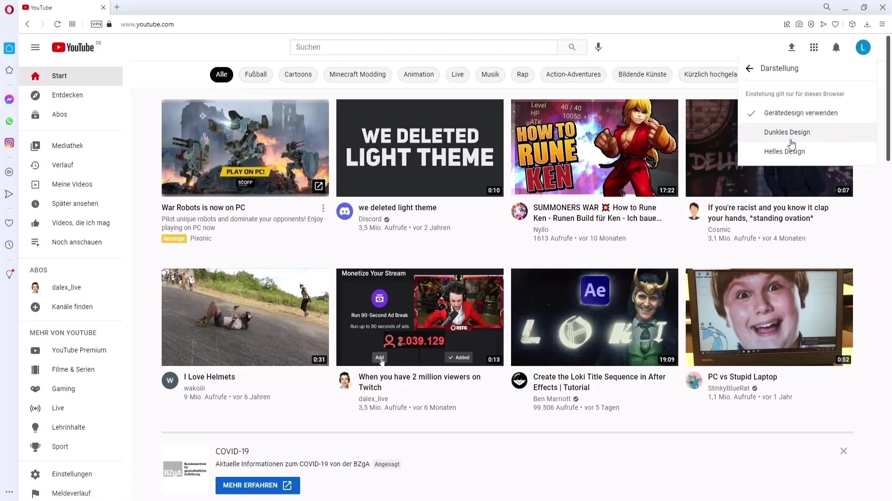Open Loki After Effects video thumbnail
Viewport: 892px width, 501px height.
595,317
